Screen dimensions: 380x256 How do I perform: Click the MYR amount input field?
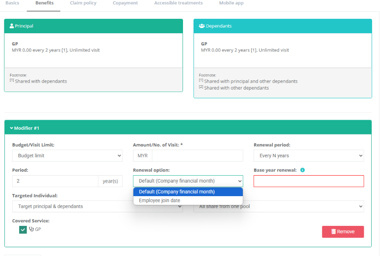197,156
